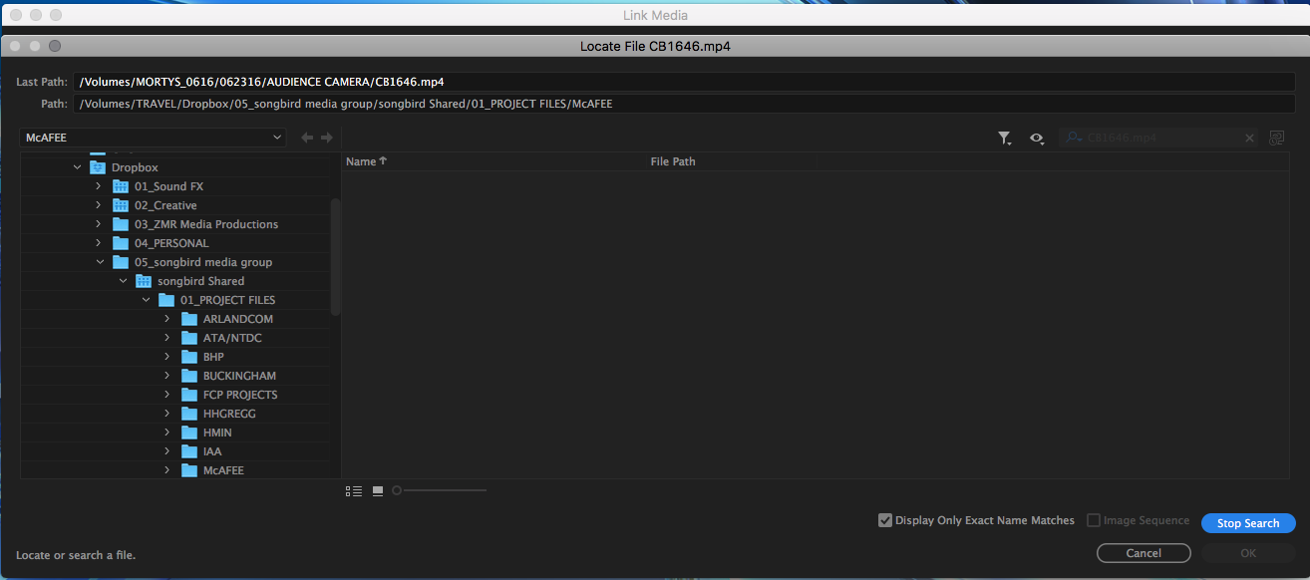Screen dimensions: 1310x580
Task: Select the "songbird Shared" tree row label
Action: (x=200, y=281)
